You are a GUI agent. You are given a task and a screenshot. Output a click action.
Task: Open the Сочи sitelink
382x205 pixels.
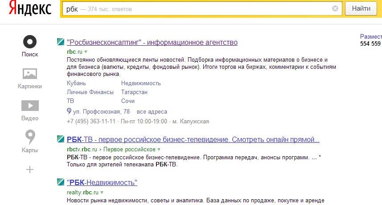pyautogui.click(x=127, y=101)
